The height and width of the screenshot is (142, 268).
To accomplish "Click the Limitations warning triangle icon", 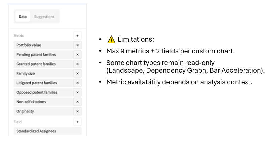I will 111,39.
